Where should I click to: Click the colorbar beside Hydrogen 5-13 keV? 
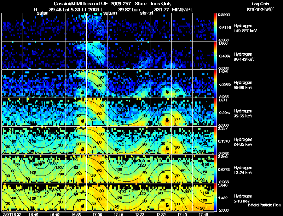coord(215,197)
